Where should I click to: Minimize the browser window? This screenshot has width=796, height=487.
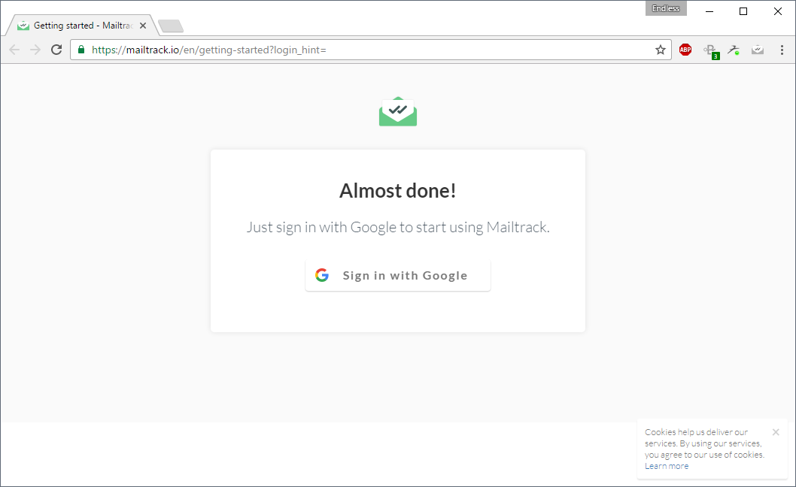pos(709,11)
